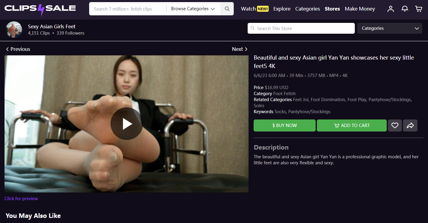Screen dimensions: 428x223
Task: Click the Buy Now button
Action: (285, 125)
